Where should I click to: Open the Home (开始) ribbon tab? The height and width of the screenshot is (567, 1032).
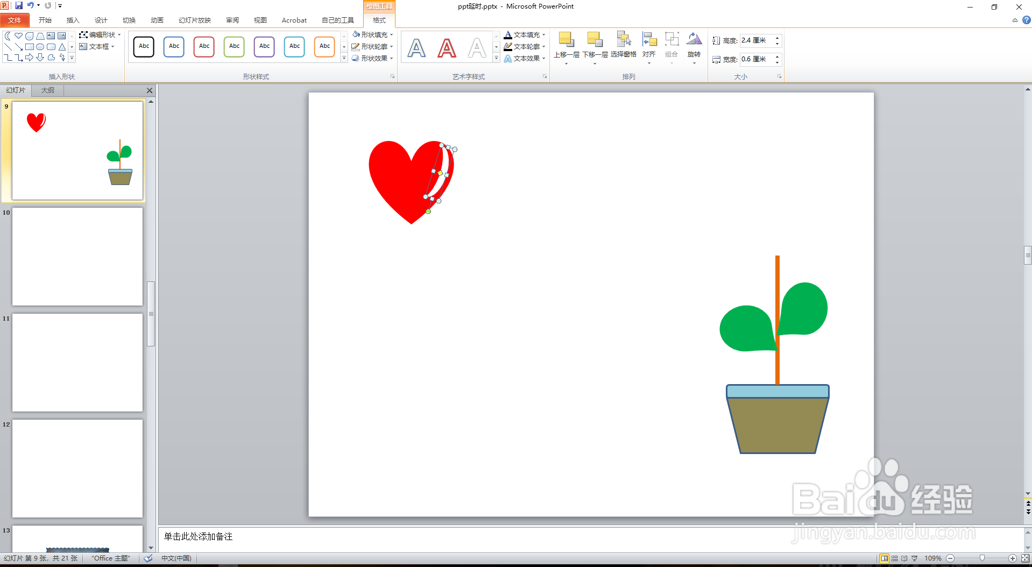pos(45,20)
